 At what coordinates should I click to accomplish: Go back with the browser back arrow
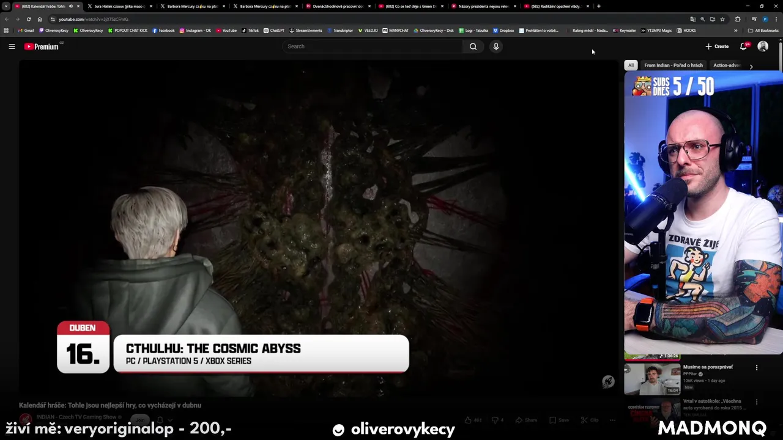[7, 19]
